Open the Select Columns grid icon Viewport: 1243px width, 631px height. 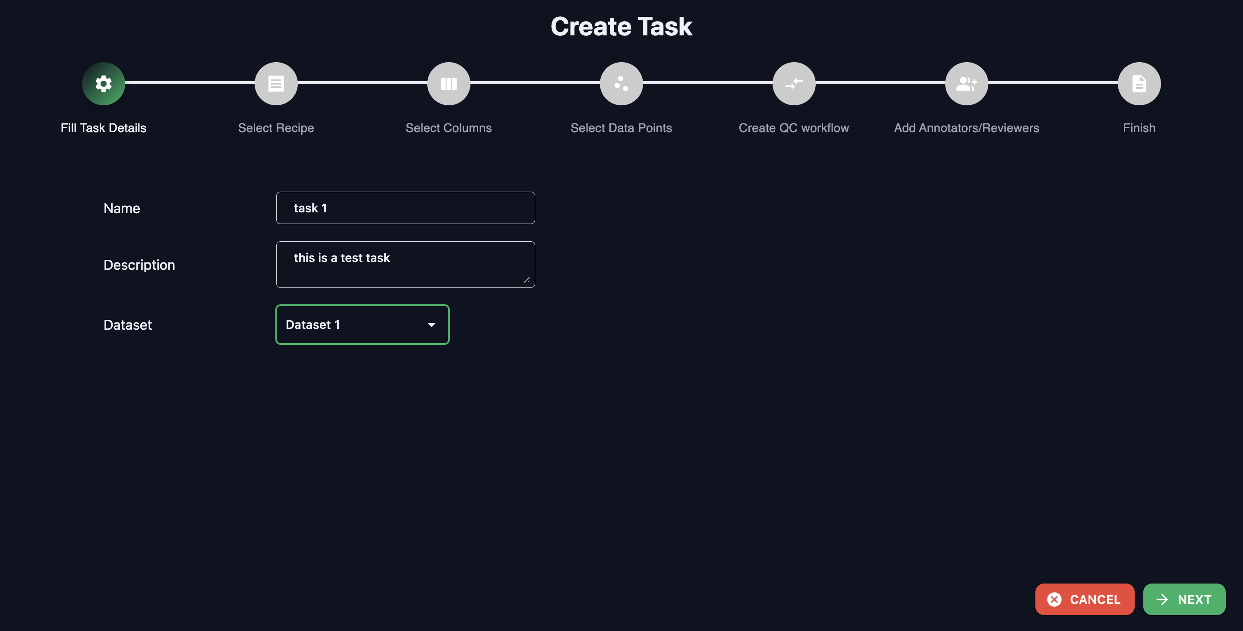tap(448, 83)
